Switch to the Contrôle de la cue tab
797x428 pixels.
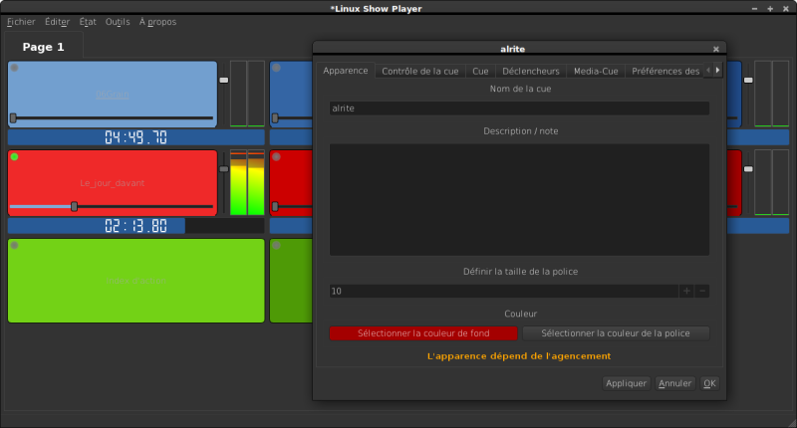point(420,71)
